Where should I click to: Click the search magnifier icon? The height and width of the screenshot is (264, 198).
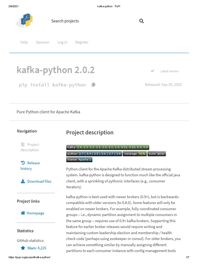tap(141, 21)
